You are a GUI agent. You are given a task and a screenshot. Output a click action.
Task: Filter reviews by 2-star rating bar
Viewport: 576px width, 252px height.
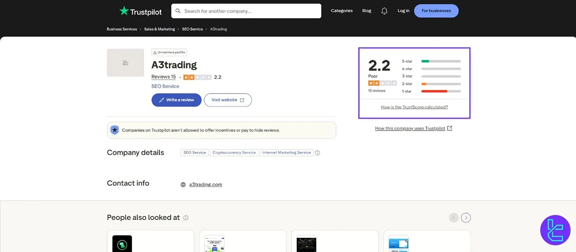[x=441, y=84]
